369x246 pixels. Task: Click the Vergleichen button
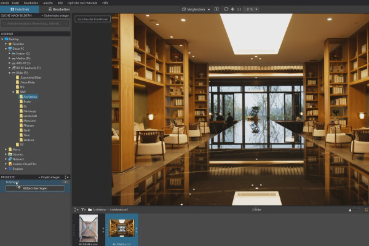(x=193, y=9)
